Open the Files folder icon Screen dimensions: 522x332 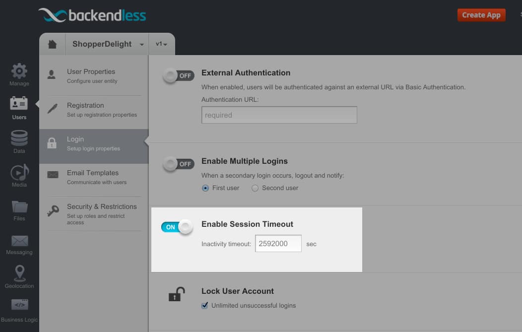[x=19, y=206]
